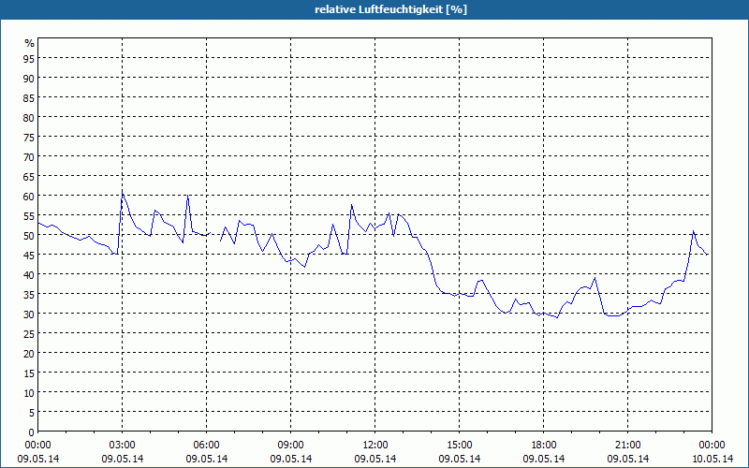Click the 18:00 time label on x-axis

(544, 446)
